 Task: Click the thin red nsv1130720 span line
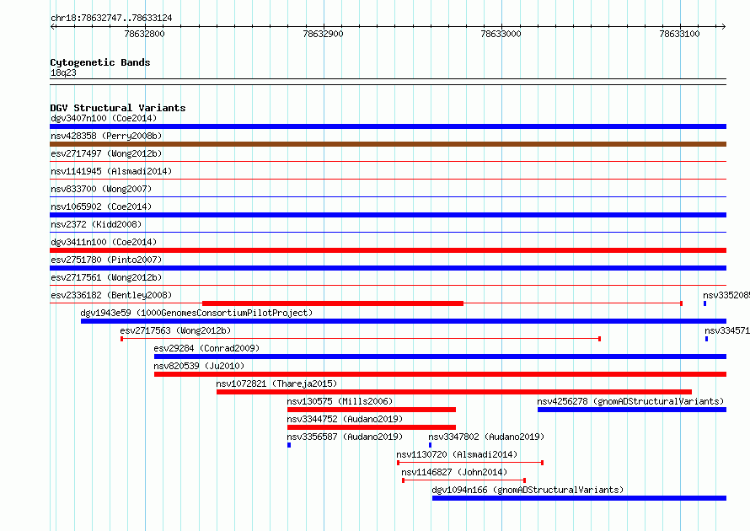coord(469,463)
